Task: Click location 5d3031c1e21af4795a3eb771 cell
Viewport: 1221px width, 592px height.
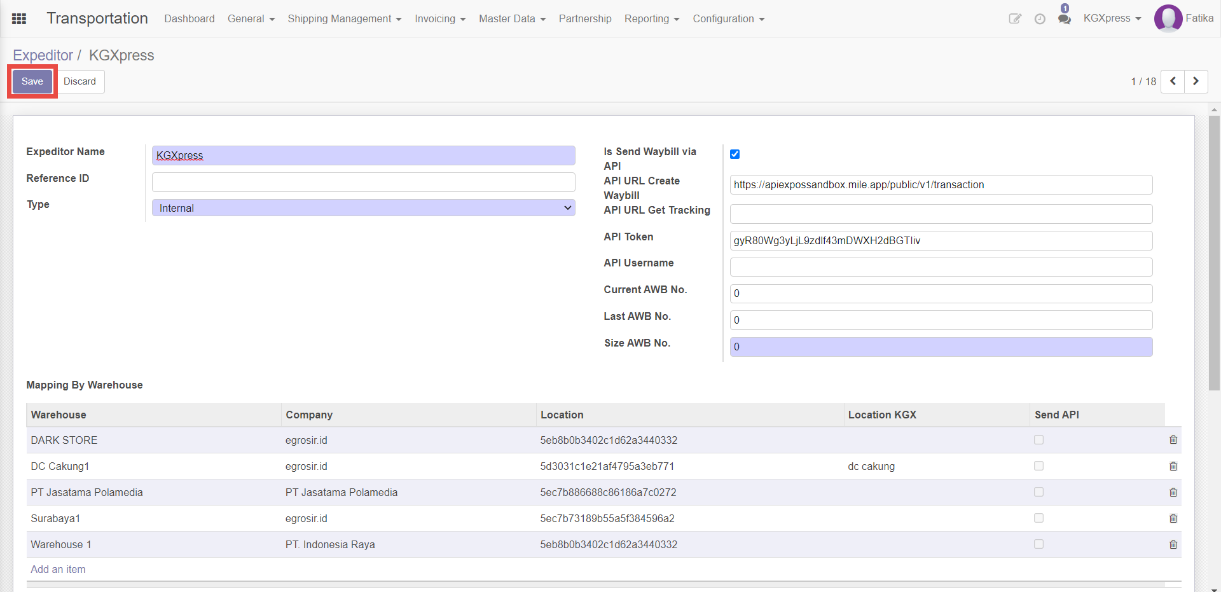Action: 690,466
